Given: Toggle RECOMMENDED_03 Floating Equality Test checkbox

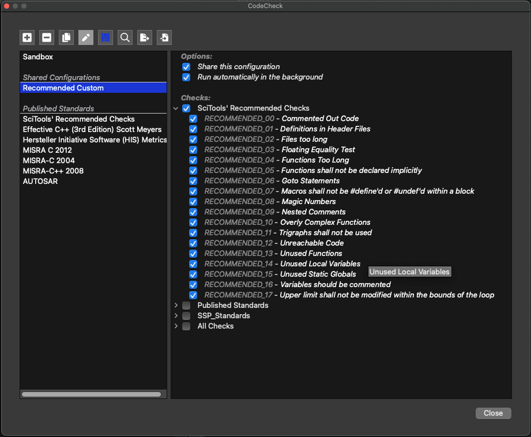Looking at the screenshot, I should click(193, 150).
